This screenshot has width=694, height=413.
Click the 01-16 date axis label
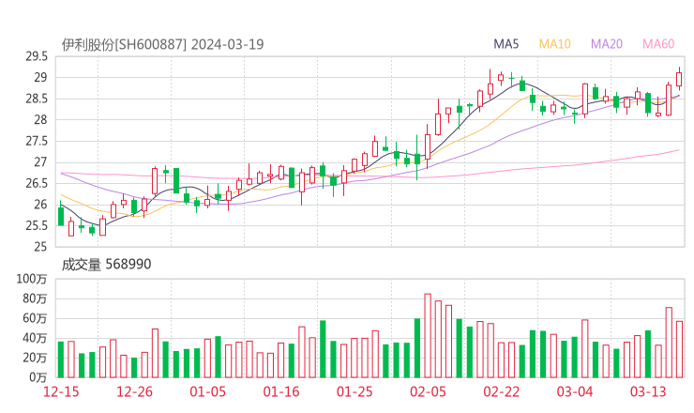point(281,391)
